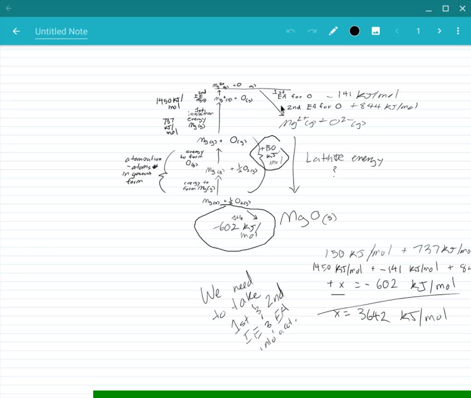Rename the note by clicking 'Untitled Note'
Screen dimensions: 471x398
pos(61,31)
